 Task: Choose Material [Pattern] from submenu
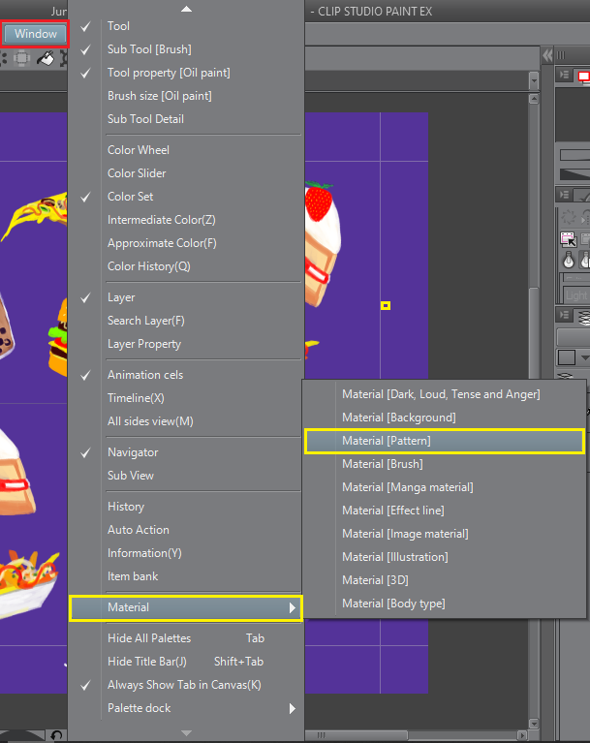[x=444, y=441]
